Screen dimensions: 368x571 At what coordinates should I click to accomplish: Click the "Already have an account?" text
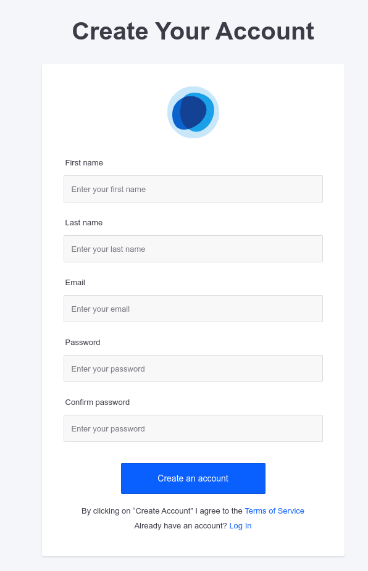[180, 526]
